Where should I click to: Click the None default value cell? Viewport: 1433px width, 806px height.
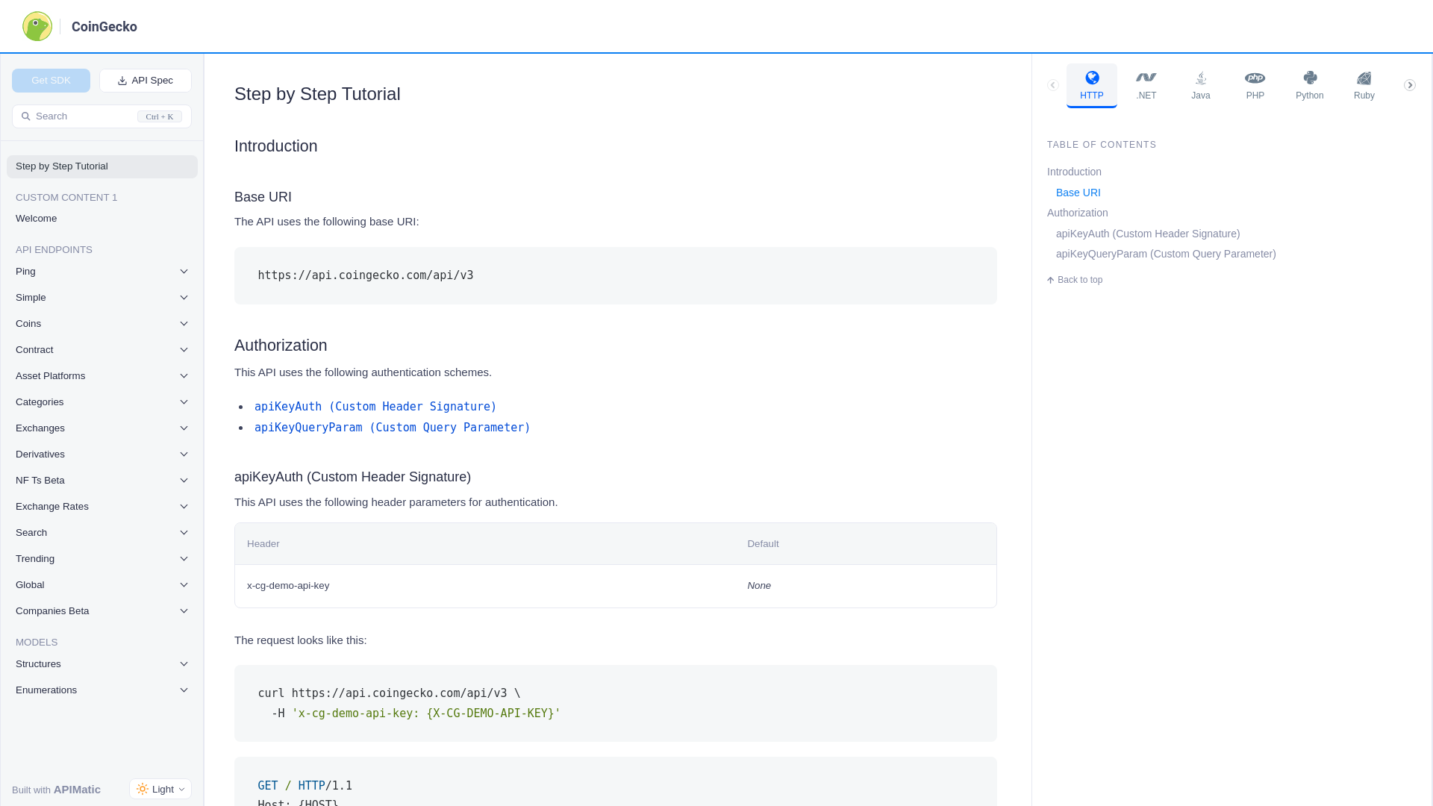[x=759, y=586]
